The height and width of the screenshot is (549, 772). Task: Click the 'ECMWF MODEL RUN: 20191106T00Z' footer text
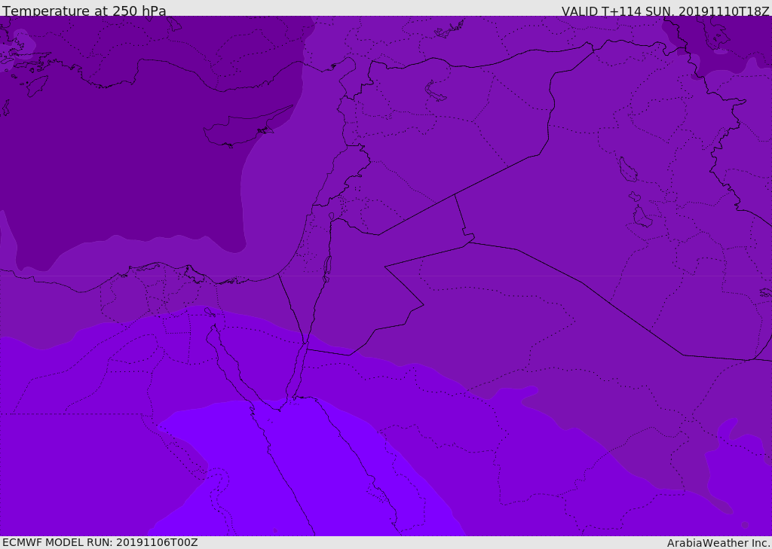[100, 542]
